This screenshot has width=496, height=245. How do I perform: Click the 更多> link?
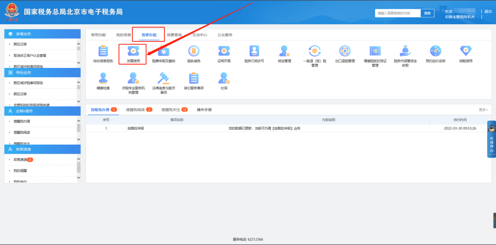pos(483,110)
